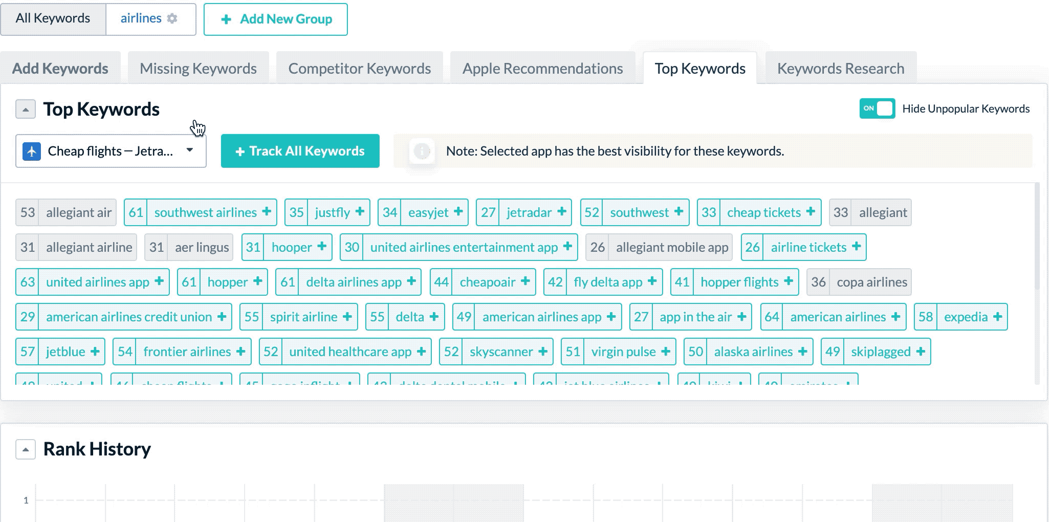Click the plus icon on hopper flights

[x=789, y=281]
